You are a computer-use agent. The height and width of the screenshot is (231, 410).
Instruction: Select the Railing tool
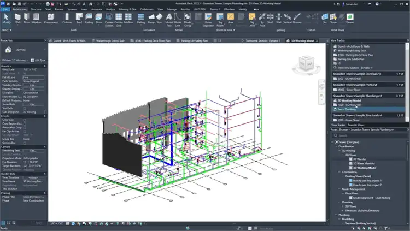coord(141,19)
